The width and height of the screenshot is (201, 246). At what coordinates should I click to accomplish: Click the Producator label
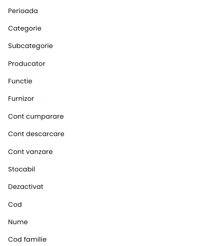point(27,63)
